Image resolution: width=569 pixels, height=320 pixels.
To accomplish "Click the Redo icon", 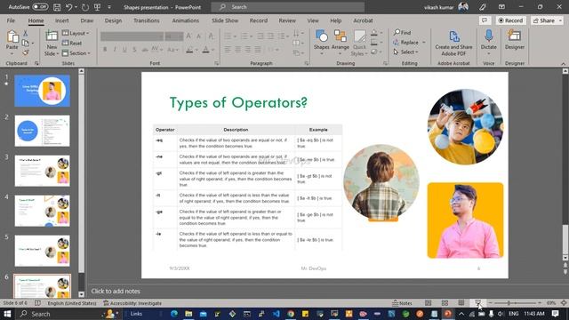I will (x=85, y=7).
